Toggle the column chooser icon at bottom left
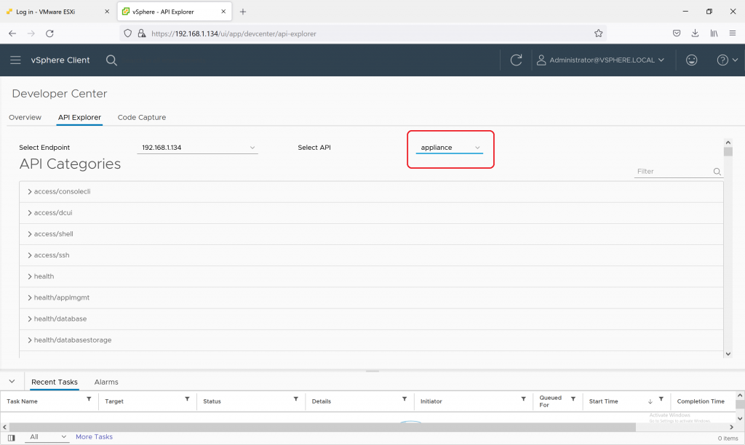745x445 pixels. 12,438
